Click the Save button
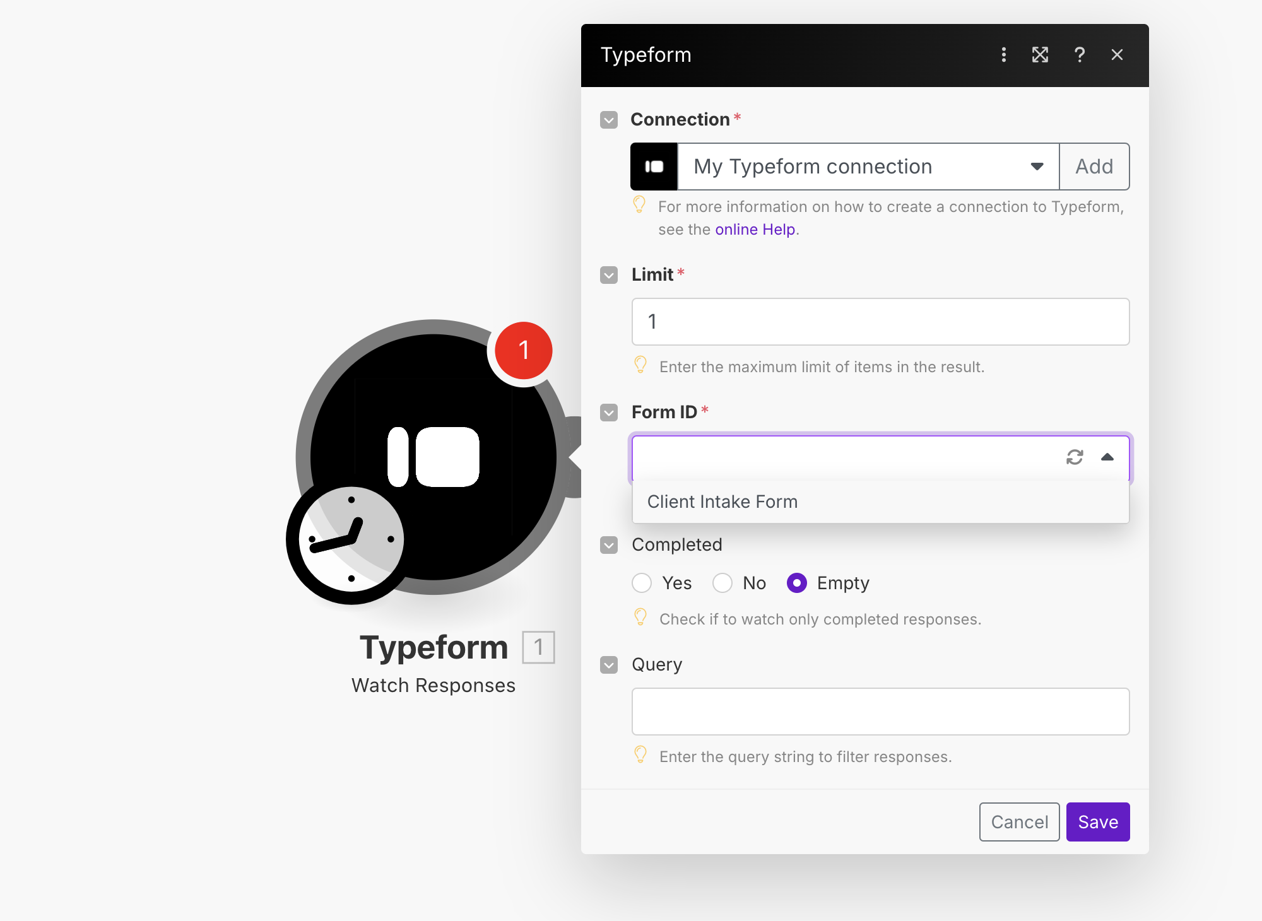The image size is (1262, 921). pyautogui.click(x=1098, y=822)
